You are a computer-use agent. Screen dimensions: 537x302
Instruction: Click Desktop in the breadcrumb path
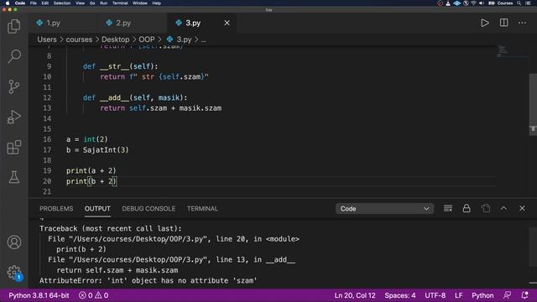click(116, 39)
